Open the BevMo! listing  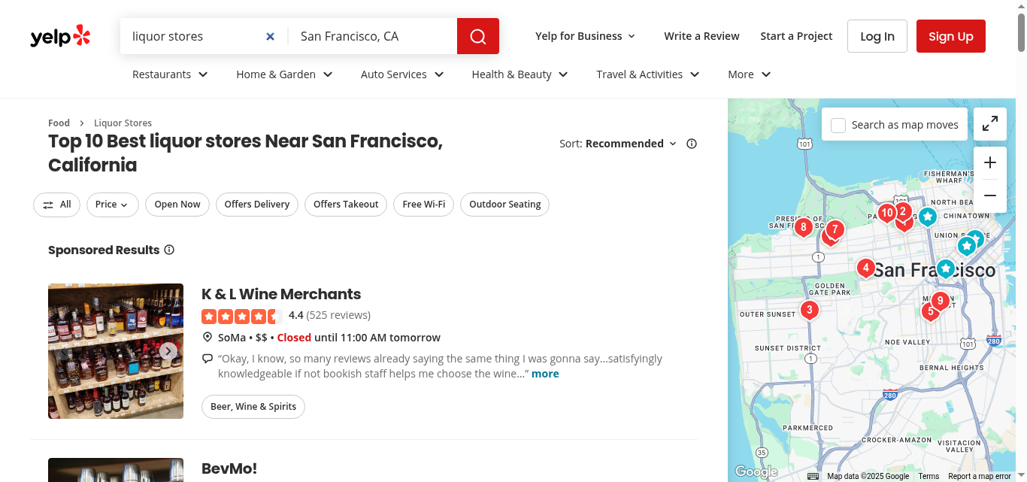[229, 468]
